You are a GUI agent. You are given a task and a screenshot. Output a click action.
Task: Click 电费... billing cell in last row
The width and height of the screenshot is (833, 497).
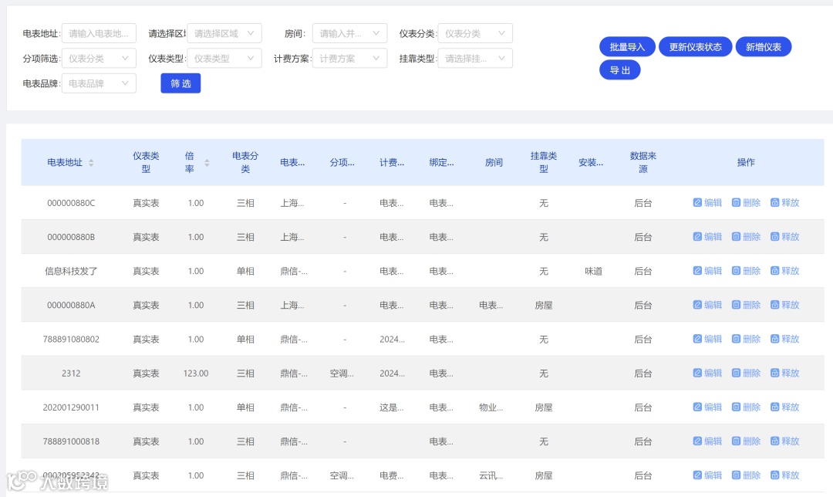pyautogui.click(x=392, y=475)
